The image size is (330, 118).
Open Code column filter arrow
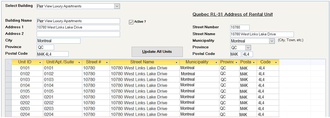[276, 62]
